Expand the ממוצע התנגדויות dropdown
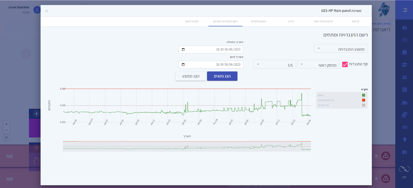Viewport: 413px width, 188px height. click(341, 49)
